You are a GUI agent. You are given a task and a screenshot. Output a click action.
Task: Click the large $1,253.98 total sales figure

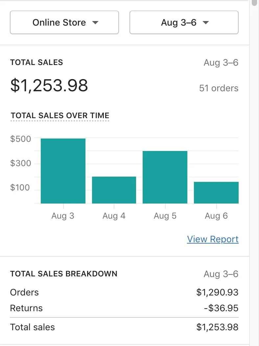click(49, 85)
